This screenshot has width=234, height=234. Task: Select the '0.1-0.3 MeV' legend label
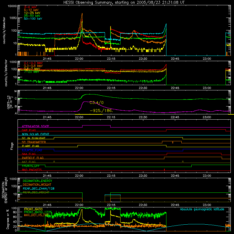(33, 63)
